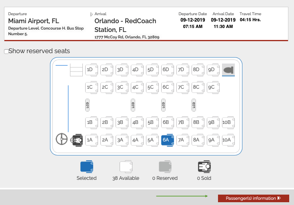
Task: Choose seat 2A
Action: pos(107,140)
